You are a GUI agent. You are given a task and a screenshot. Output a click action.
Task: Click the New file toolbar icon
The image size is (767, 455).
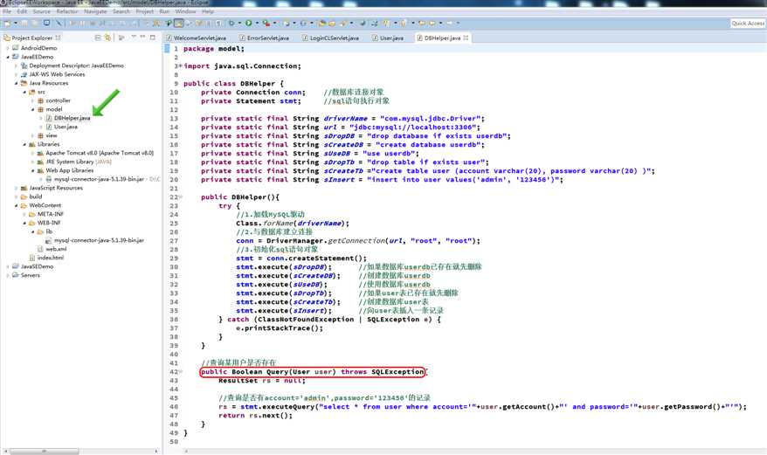[x=7, y=23]
